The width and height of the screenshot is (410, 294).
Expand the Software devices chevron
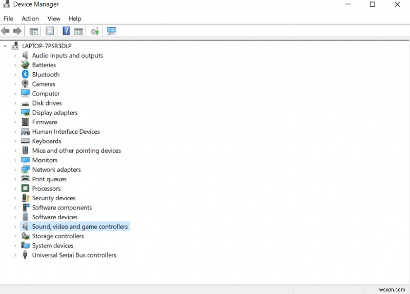click(15, 217)
